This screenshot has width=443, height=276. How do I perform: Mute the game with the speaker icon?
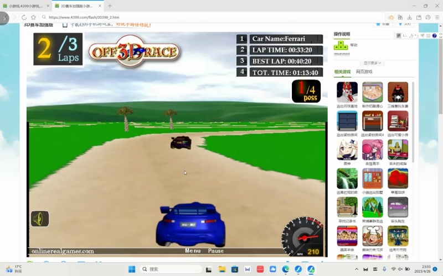(x=40, y=219)
